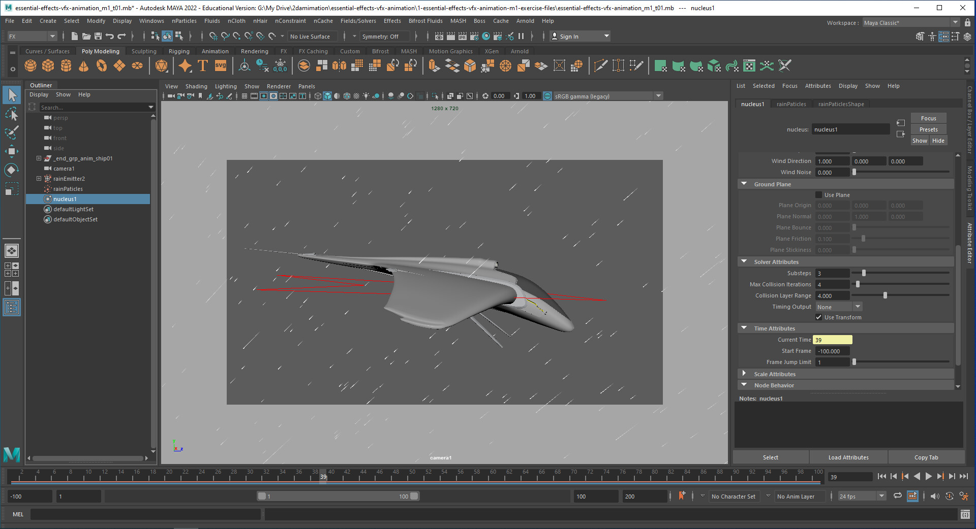Click the polygon Type tool shelf icon
Viewport: 976px width, 529px height.
pos(203,65)
